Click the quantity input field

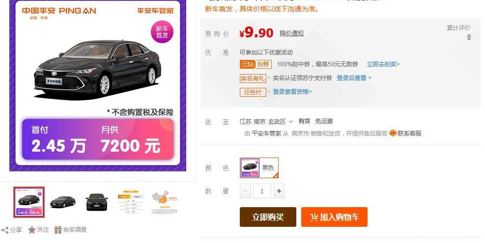coord(262,191)
